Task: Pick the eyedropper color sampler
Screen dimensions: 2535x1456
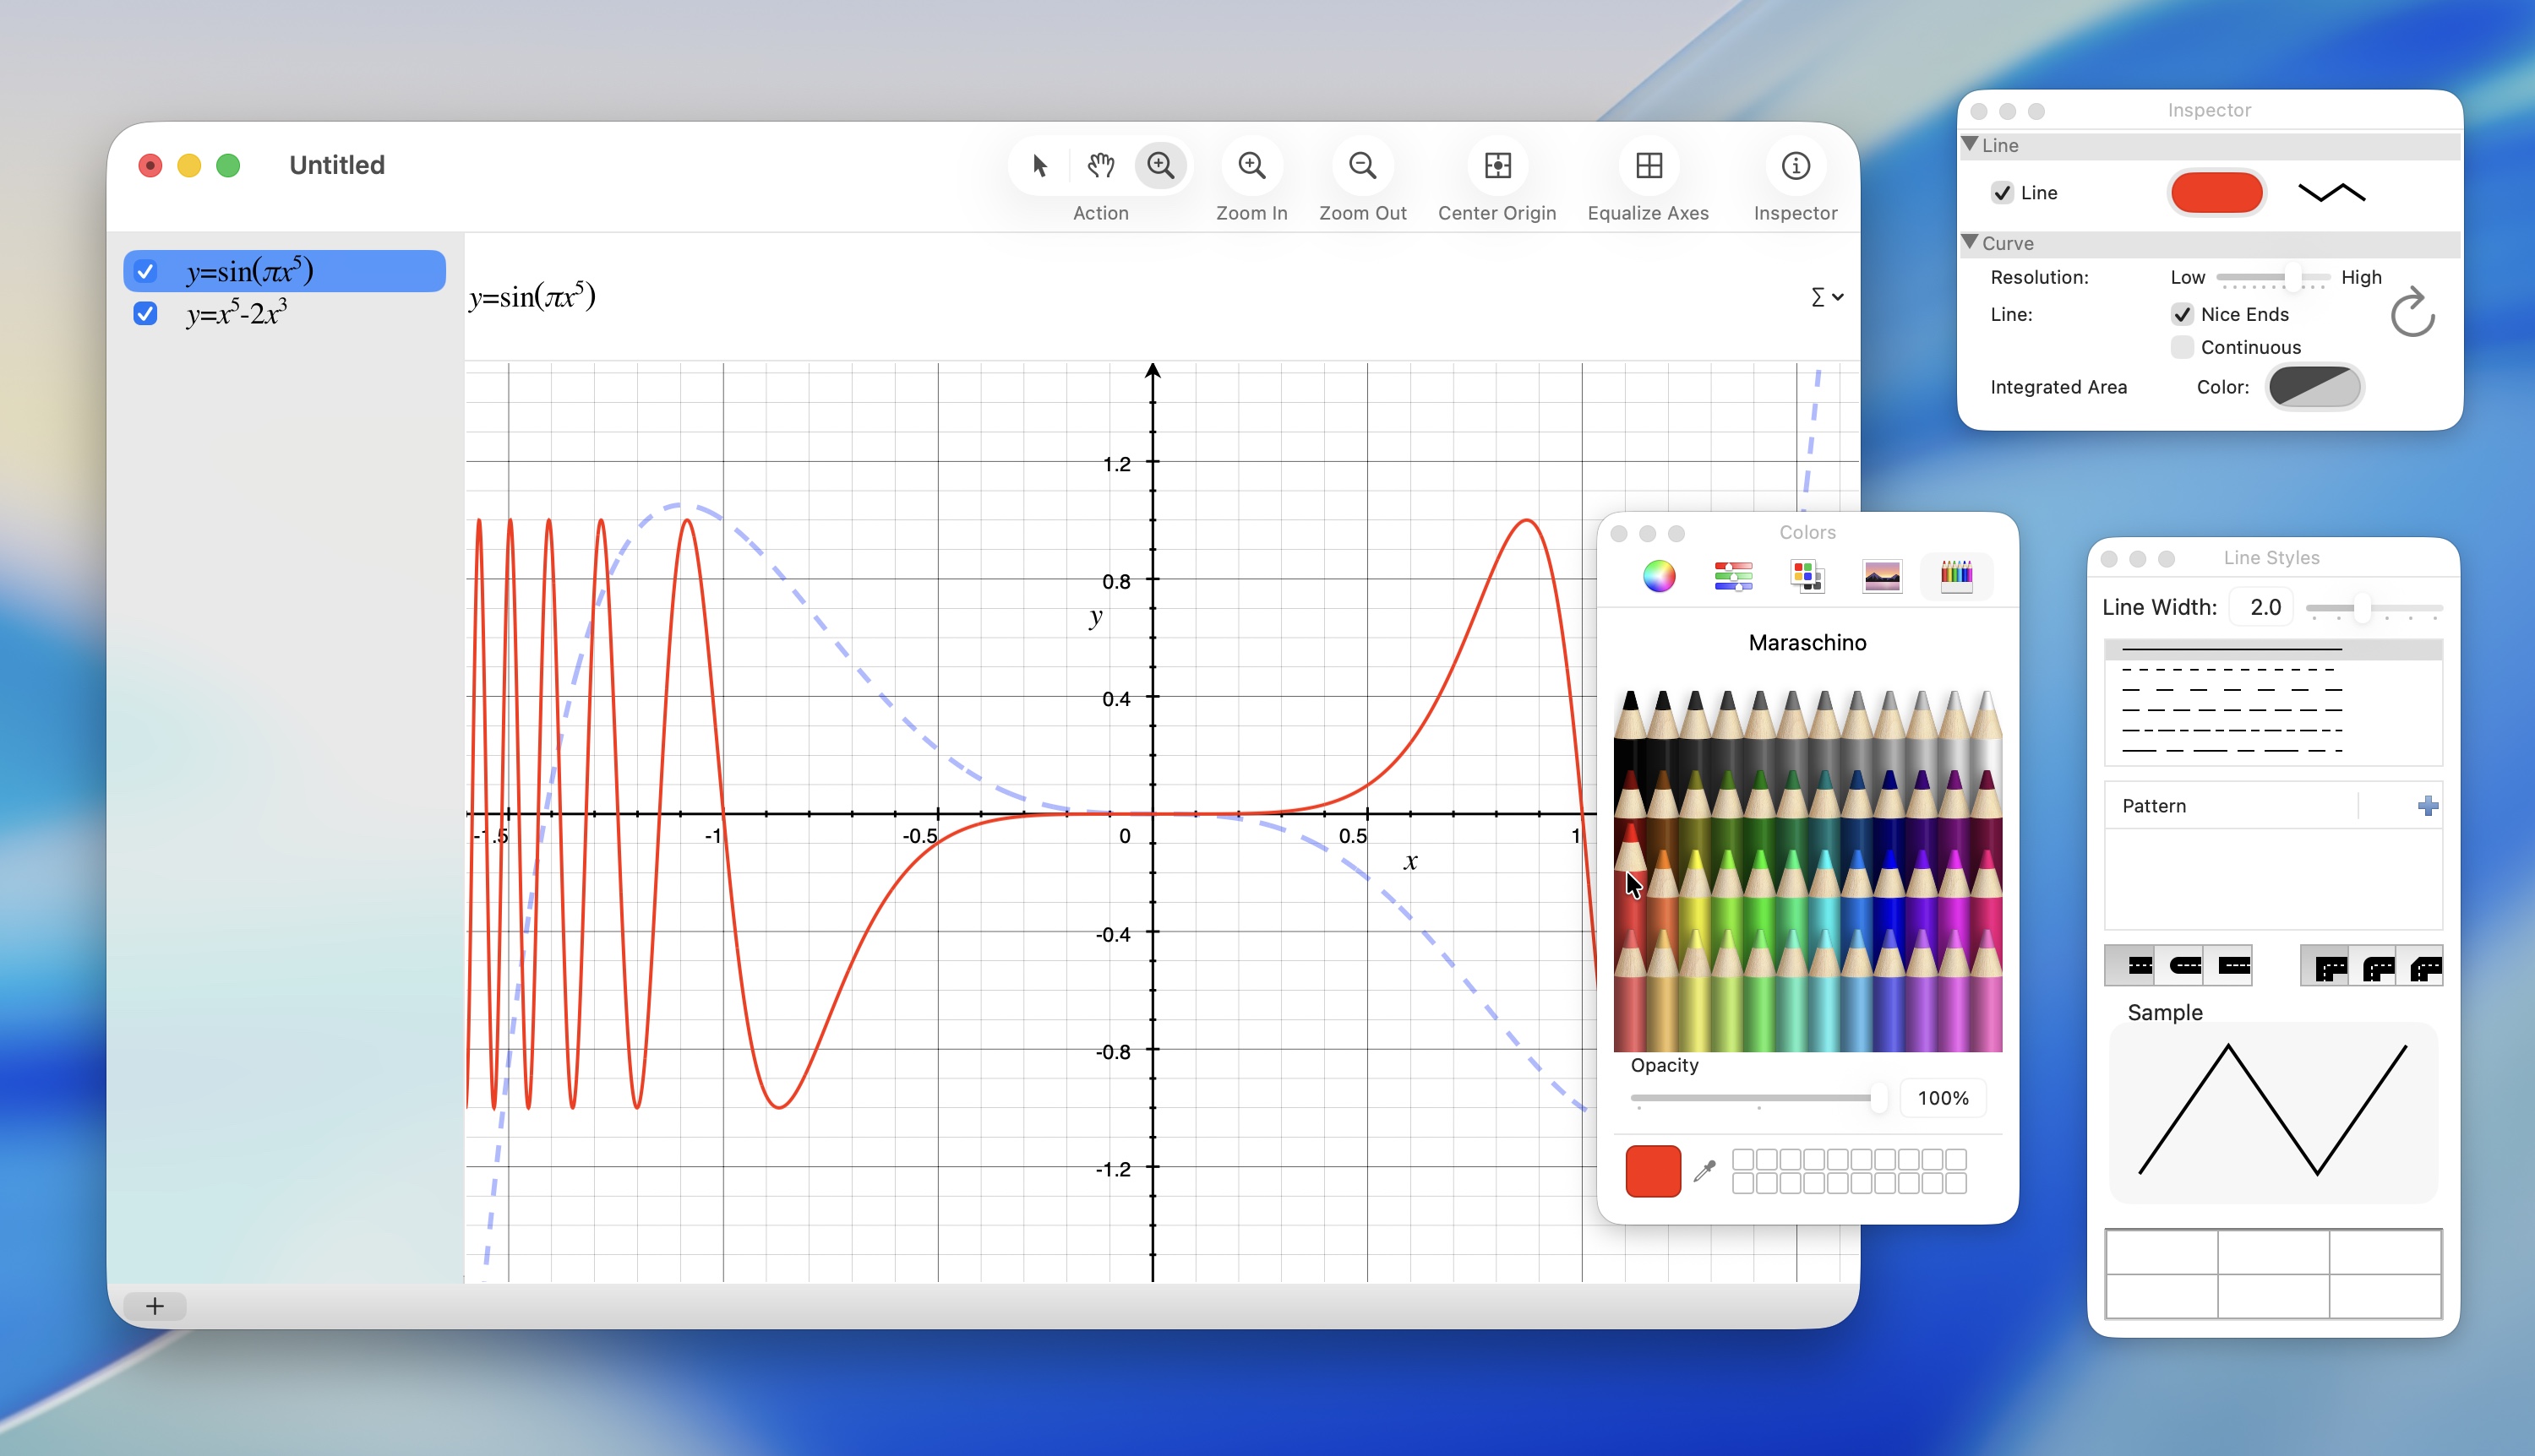Action: click(1704, 1170)
